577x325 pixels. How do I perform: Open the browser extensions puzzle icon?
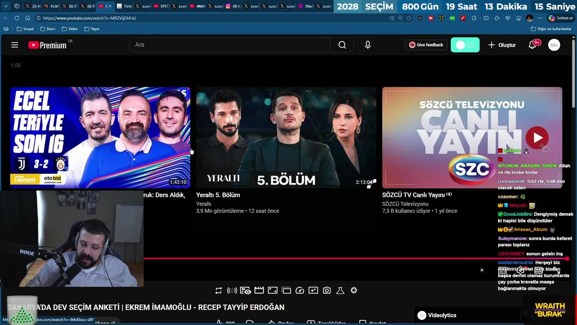474,18
